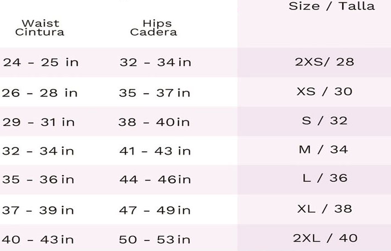Choose the L / 36 size cell
This screenshot has height=251, width=391.
click(324, 178)
